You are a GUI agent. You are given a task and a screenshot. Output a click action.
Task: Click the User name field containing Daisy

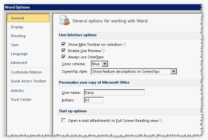pyautogui.click(x=114, y=93)
